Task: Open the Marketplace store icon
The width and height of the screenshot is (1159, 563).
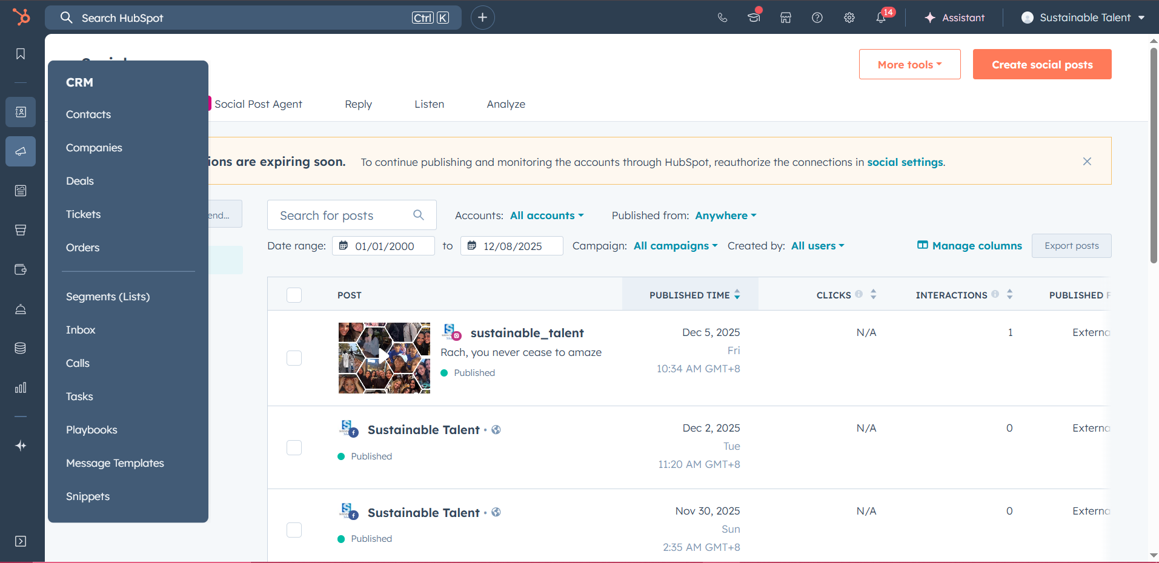Action: [786, 18]
